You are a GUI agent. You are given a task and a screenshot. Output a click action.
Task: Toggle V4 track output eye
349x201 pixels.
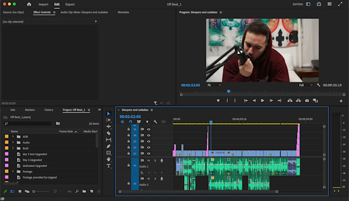coord(149,135)
